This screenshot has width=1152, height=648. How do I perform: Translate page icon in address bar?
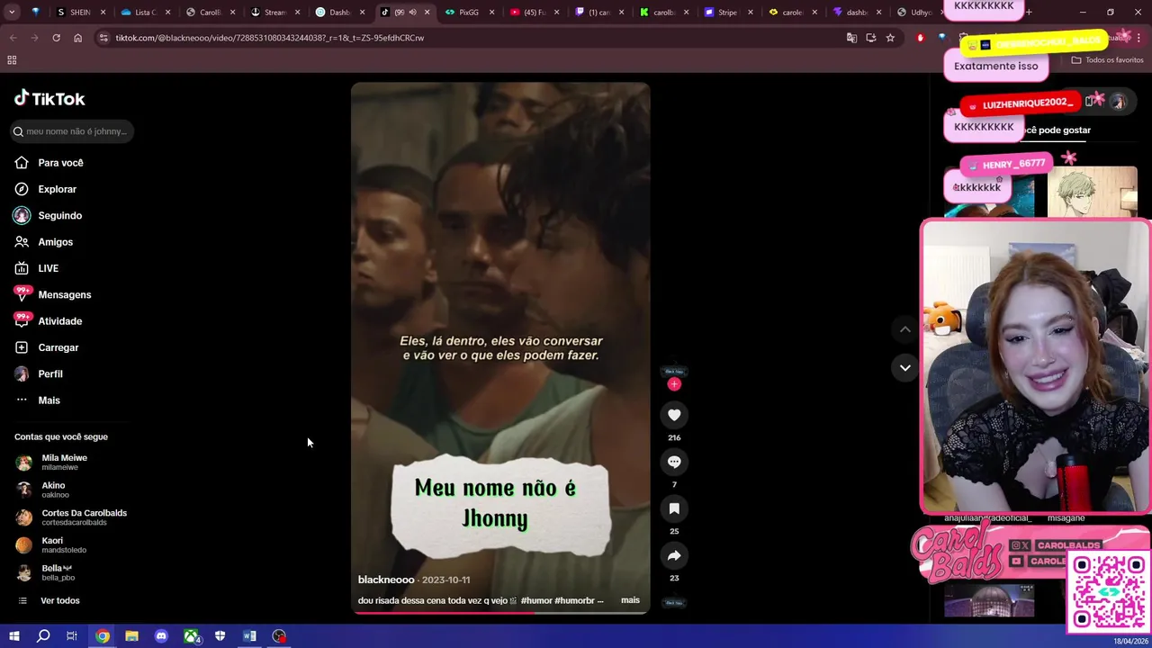tap(851, 38)
